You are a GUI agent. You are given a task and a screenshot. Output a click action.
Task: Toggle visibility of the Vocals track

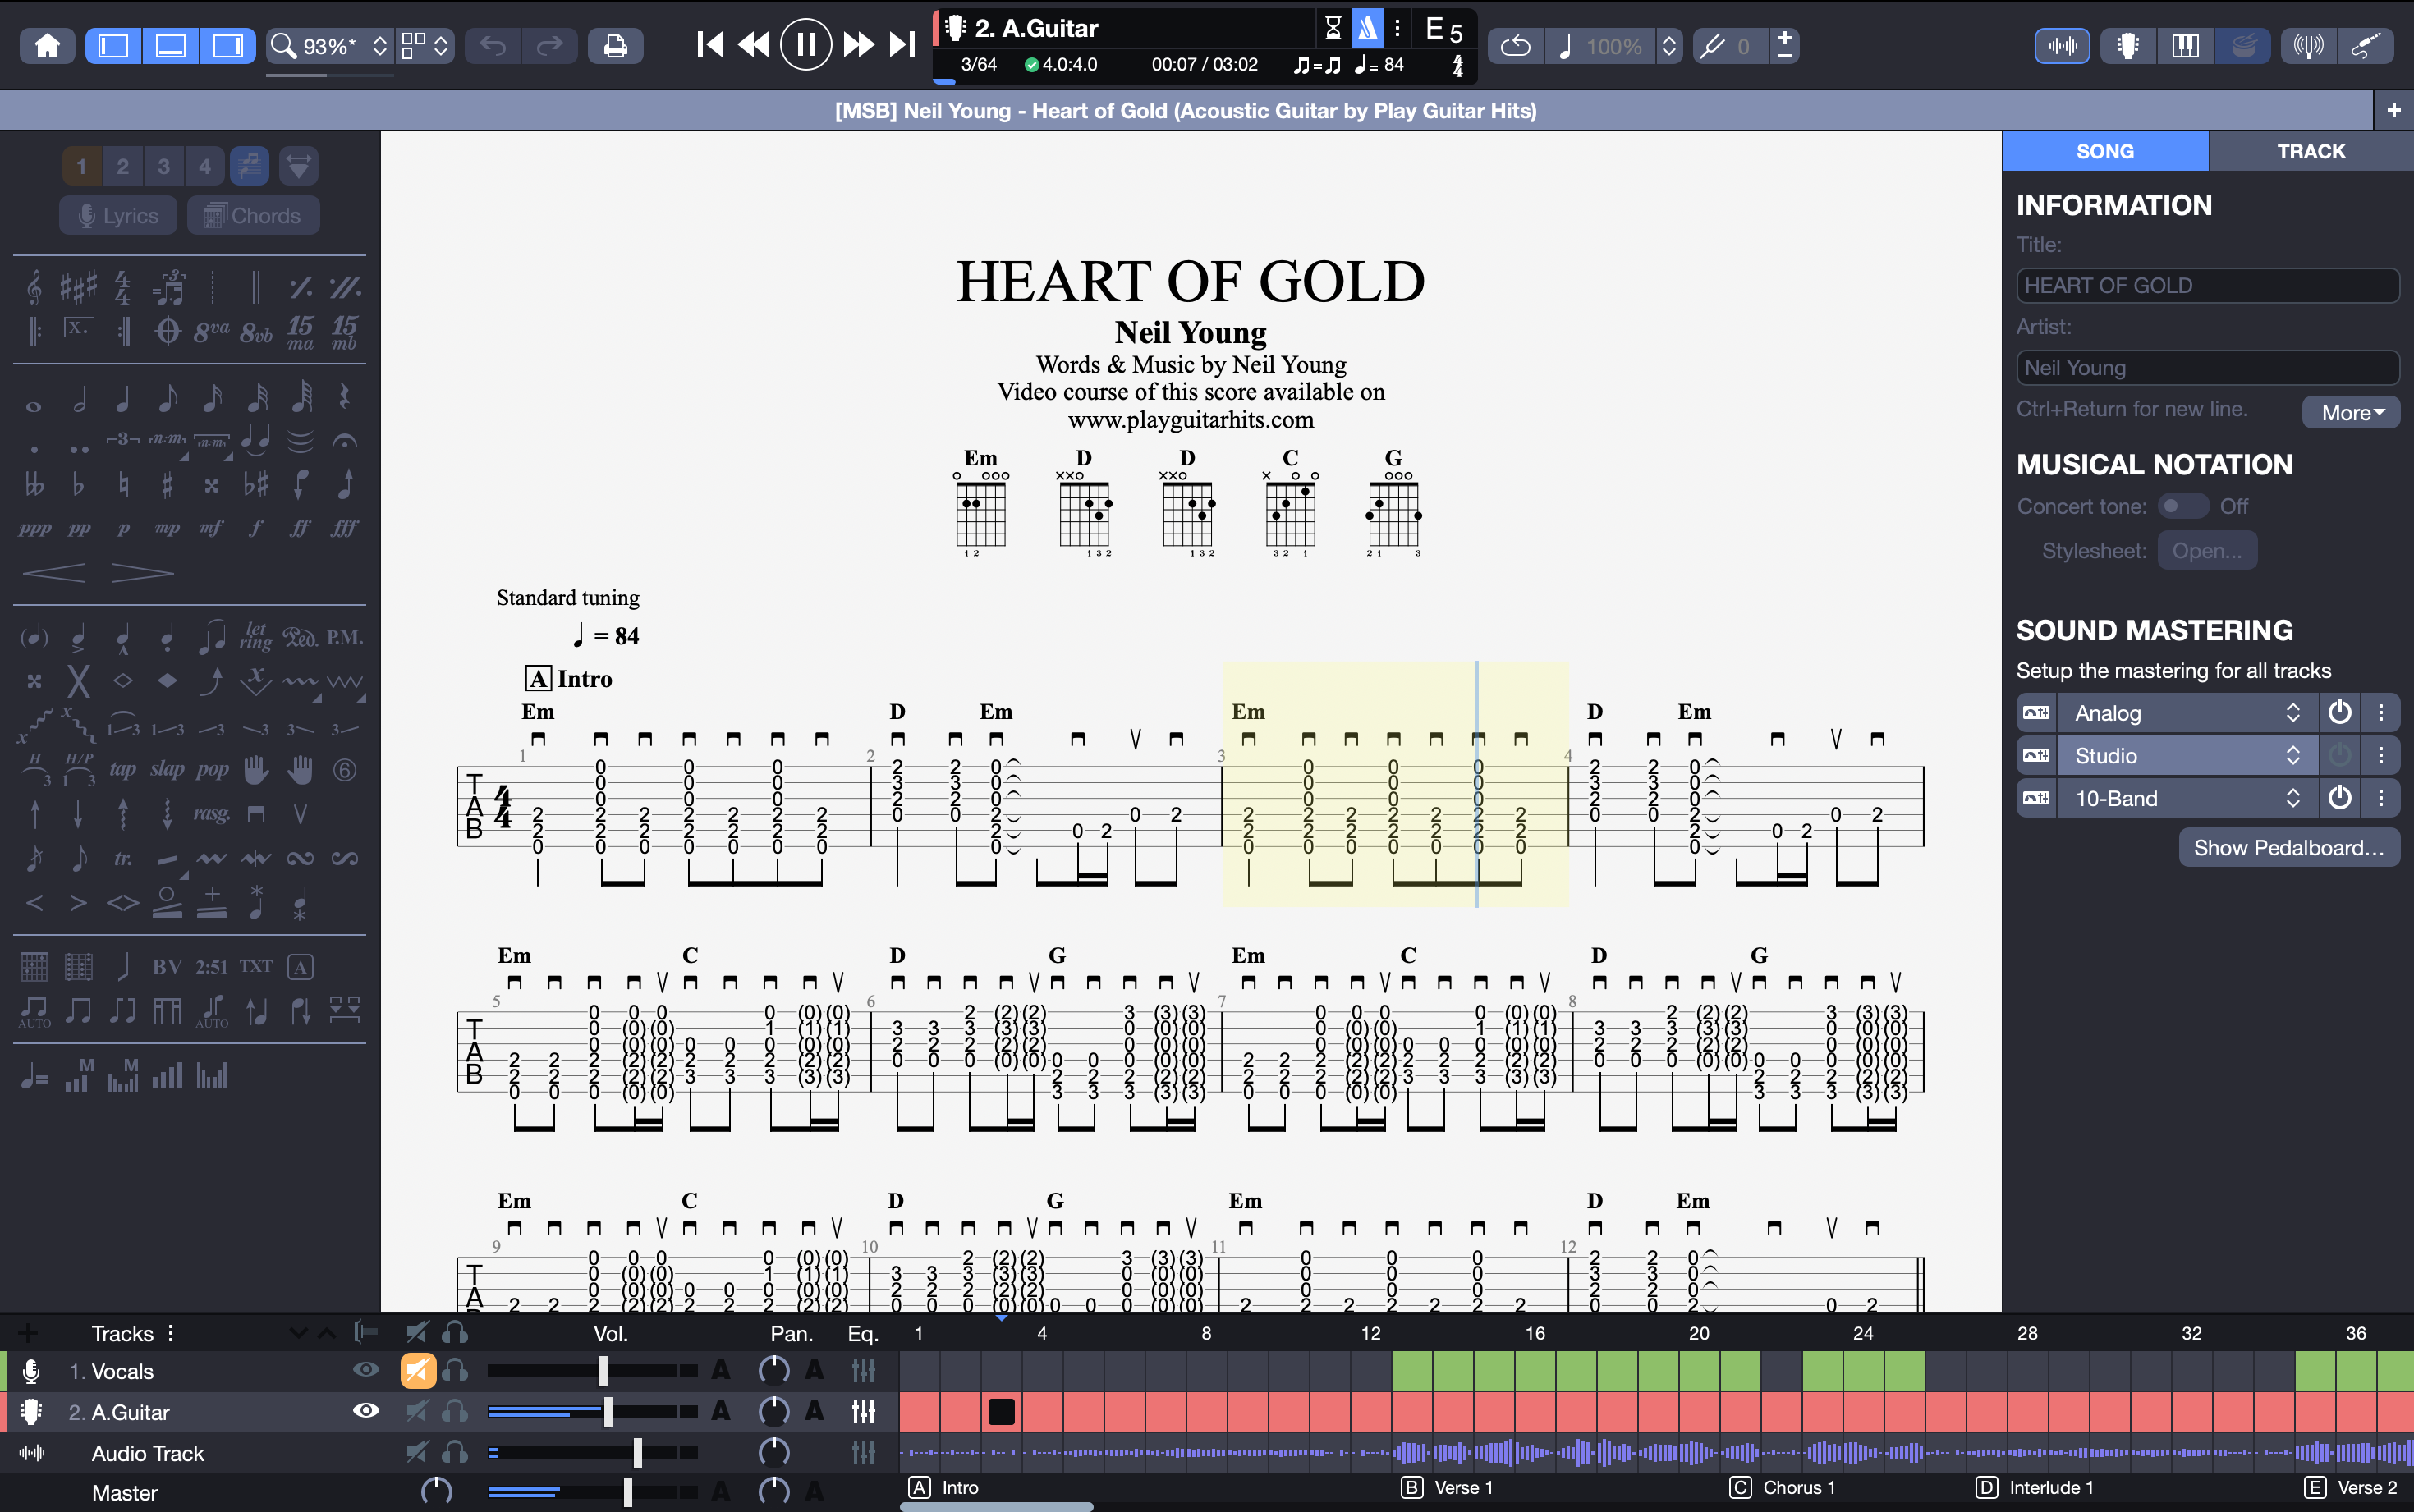point(366,1370)
